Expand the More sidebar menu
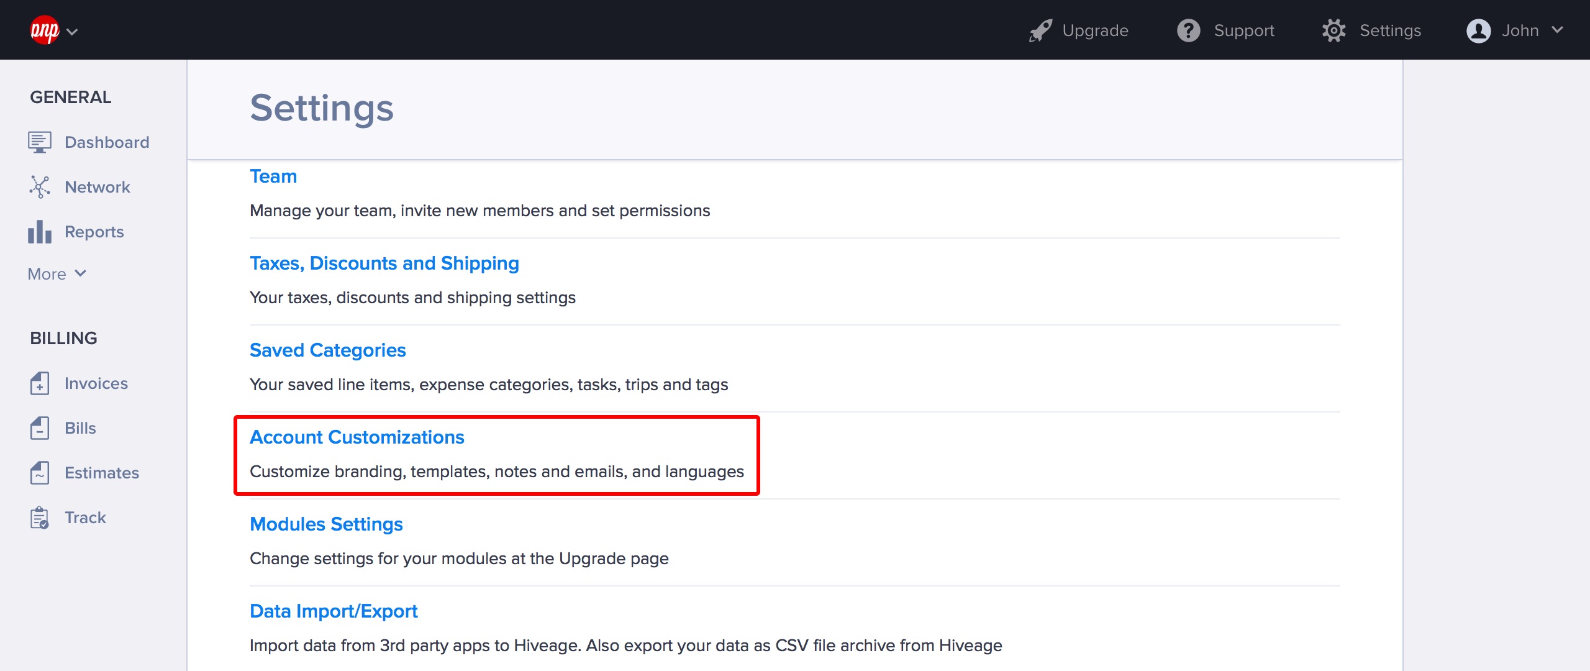The width and height of the screenshot is (1590, 671). [57, 274]
